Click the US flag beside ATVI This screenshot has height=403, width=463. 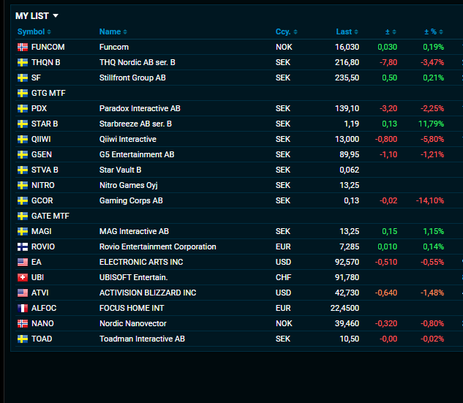tap(23, 293)
